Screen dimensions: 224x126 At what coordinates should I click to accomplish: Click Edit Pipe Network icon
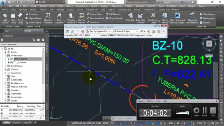point(82,15)
